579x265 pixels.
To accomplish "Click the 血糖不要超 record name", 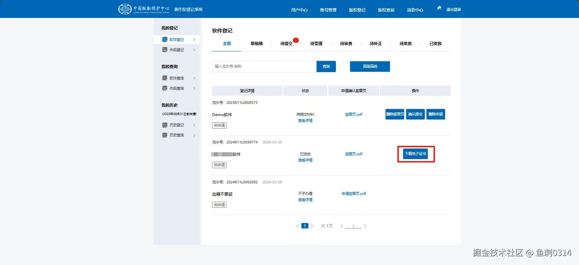I will (x=222, y=194).
